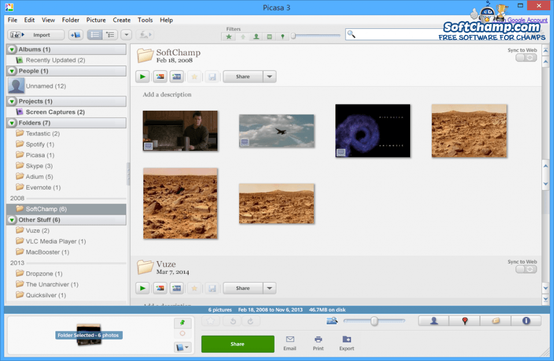Filter by uploaded photos
The image size is (554, 361).
tap(243, 36)
